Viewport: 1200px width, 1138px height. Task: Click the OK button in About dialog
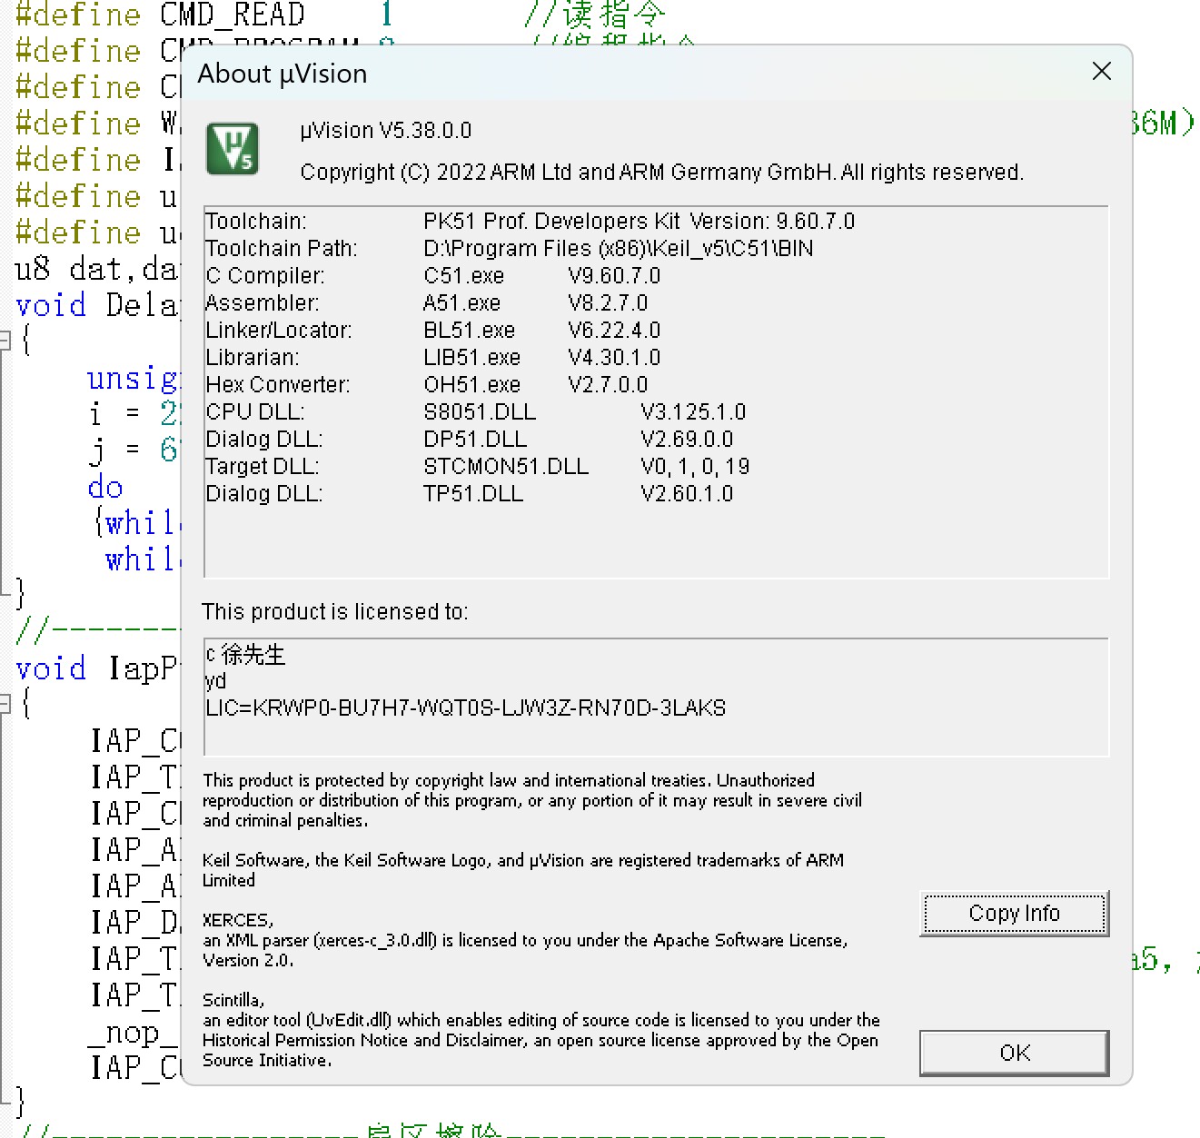click(x=1014, y=1053)
